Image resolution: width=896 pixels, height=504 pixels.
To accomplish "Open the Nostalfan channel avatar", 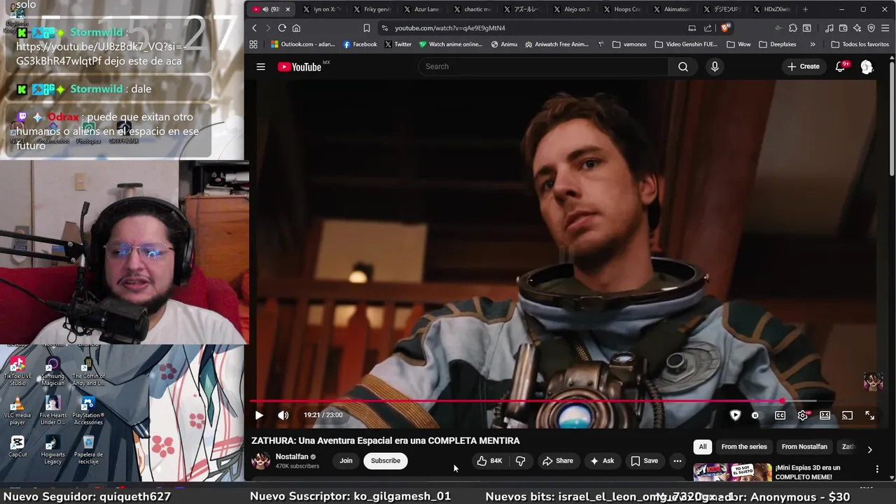I will pyautogui.click(x=261, y=461).
